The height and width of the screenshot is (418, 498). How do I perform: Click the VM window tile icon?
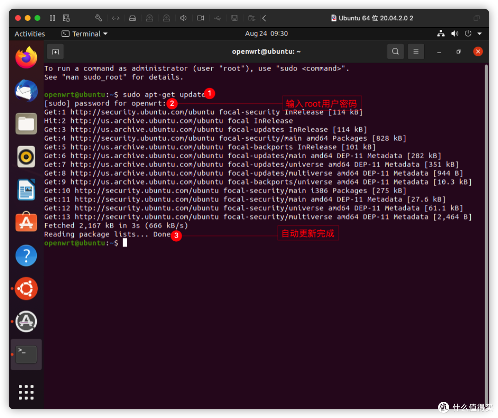tap(476, 18)
